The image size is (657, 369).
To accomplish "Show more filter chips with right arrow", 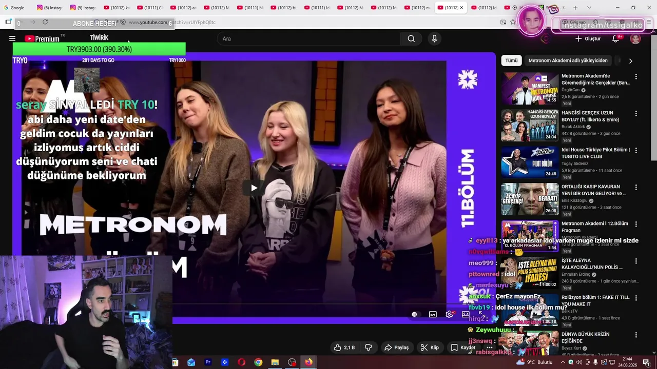I will pyautogui.click(x=630, y=60).
